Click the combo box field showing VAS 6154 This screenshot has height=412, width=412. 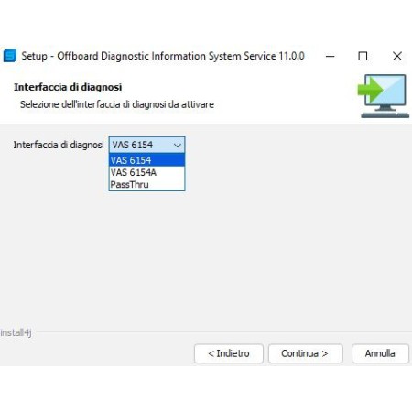[146, 145]
